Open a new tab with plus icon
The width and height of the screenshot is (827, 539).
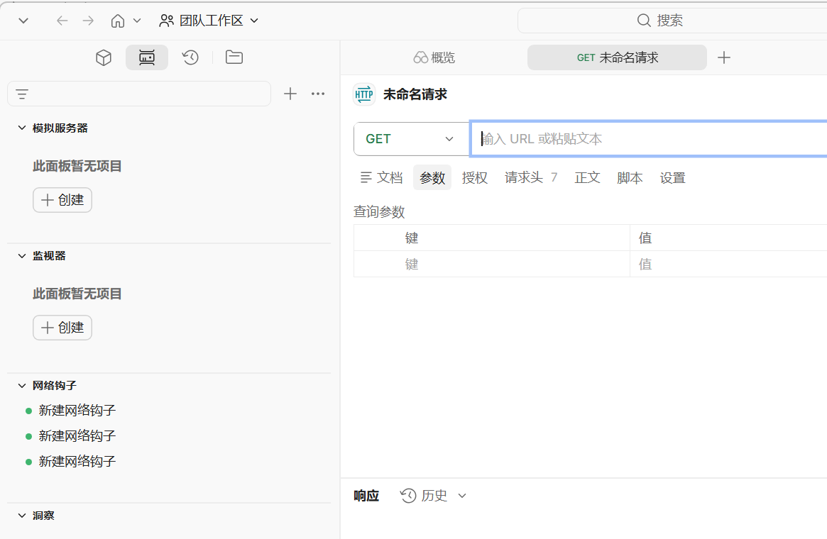(724, 57)
